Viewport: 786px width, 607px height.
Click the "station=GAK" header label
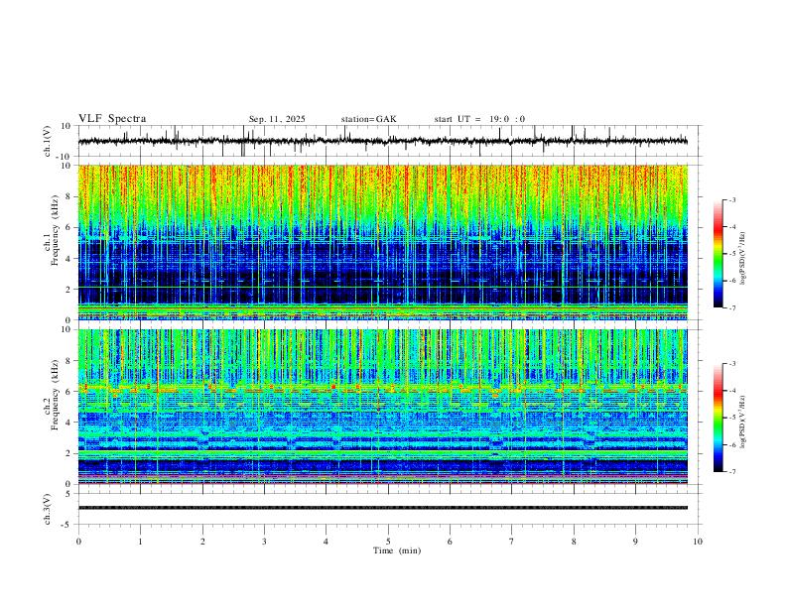(368, 119)
